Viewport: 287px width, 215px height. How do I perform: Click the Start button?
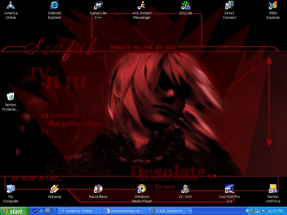coord(14,211)
